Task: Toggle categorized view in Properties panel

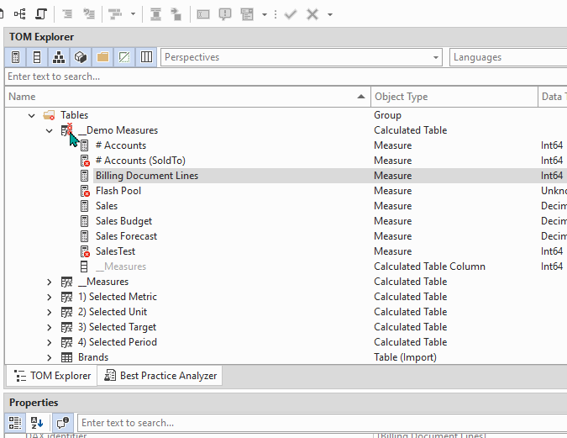Action: coord(15,423)
